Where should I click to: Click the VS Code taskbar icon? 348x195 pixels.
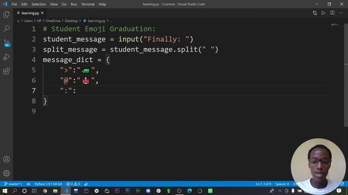[x=66, y=191]
